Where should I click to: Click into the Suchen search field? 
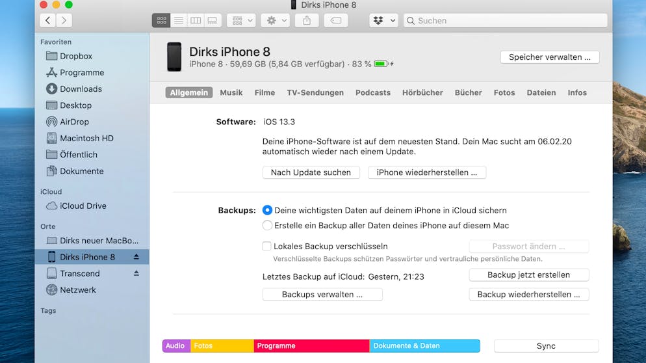coord(506,21)
